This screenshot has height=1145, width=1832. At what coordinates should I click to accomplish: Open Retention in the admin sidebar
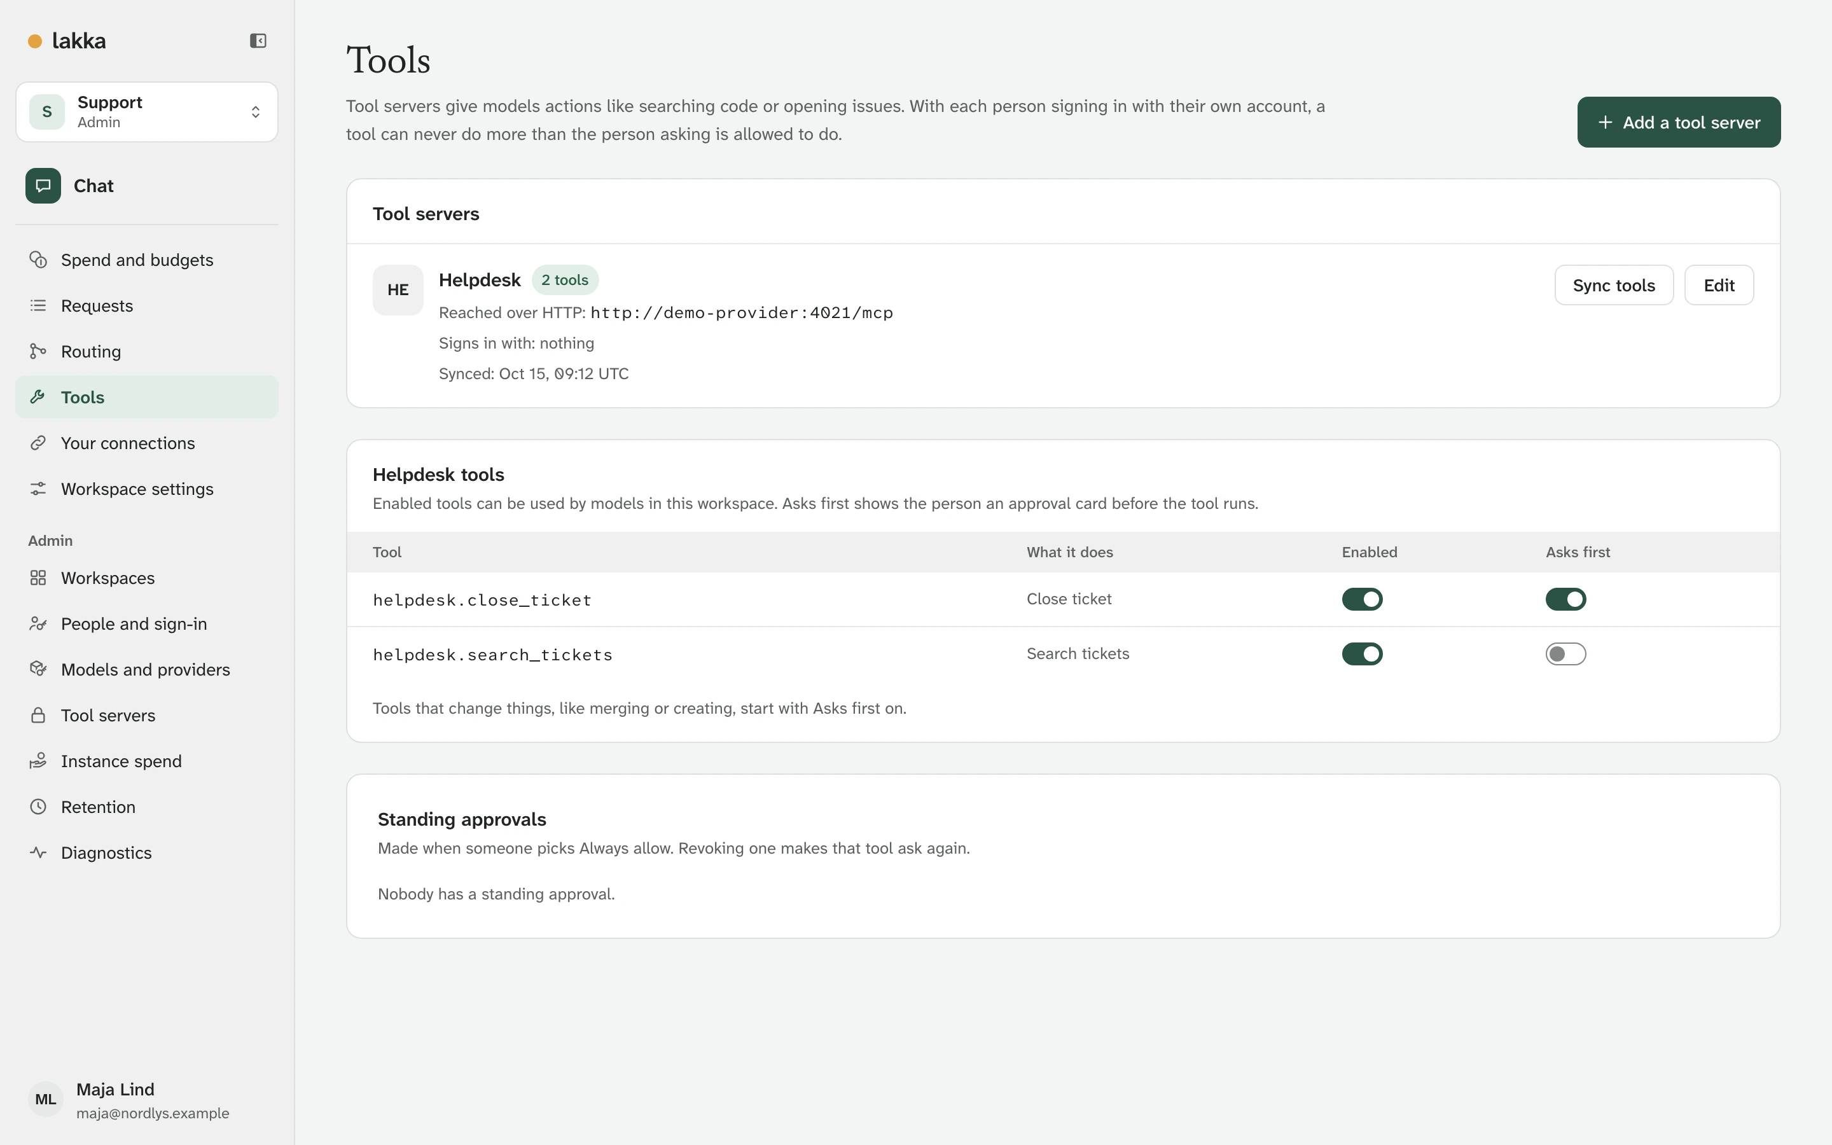pyautogui.click(x=147, y=807)
